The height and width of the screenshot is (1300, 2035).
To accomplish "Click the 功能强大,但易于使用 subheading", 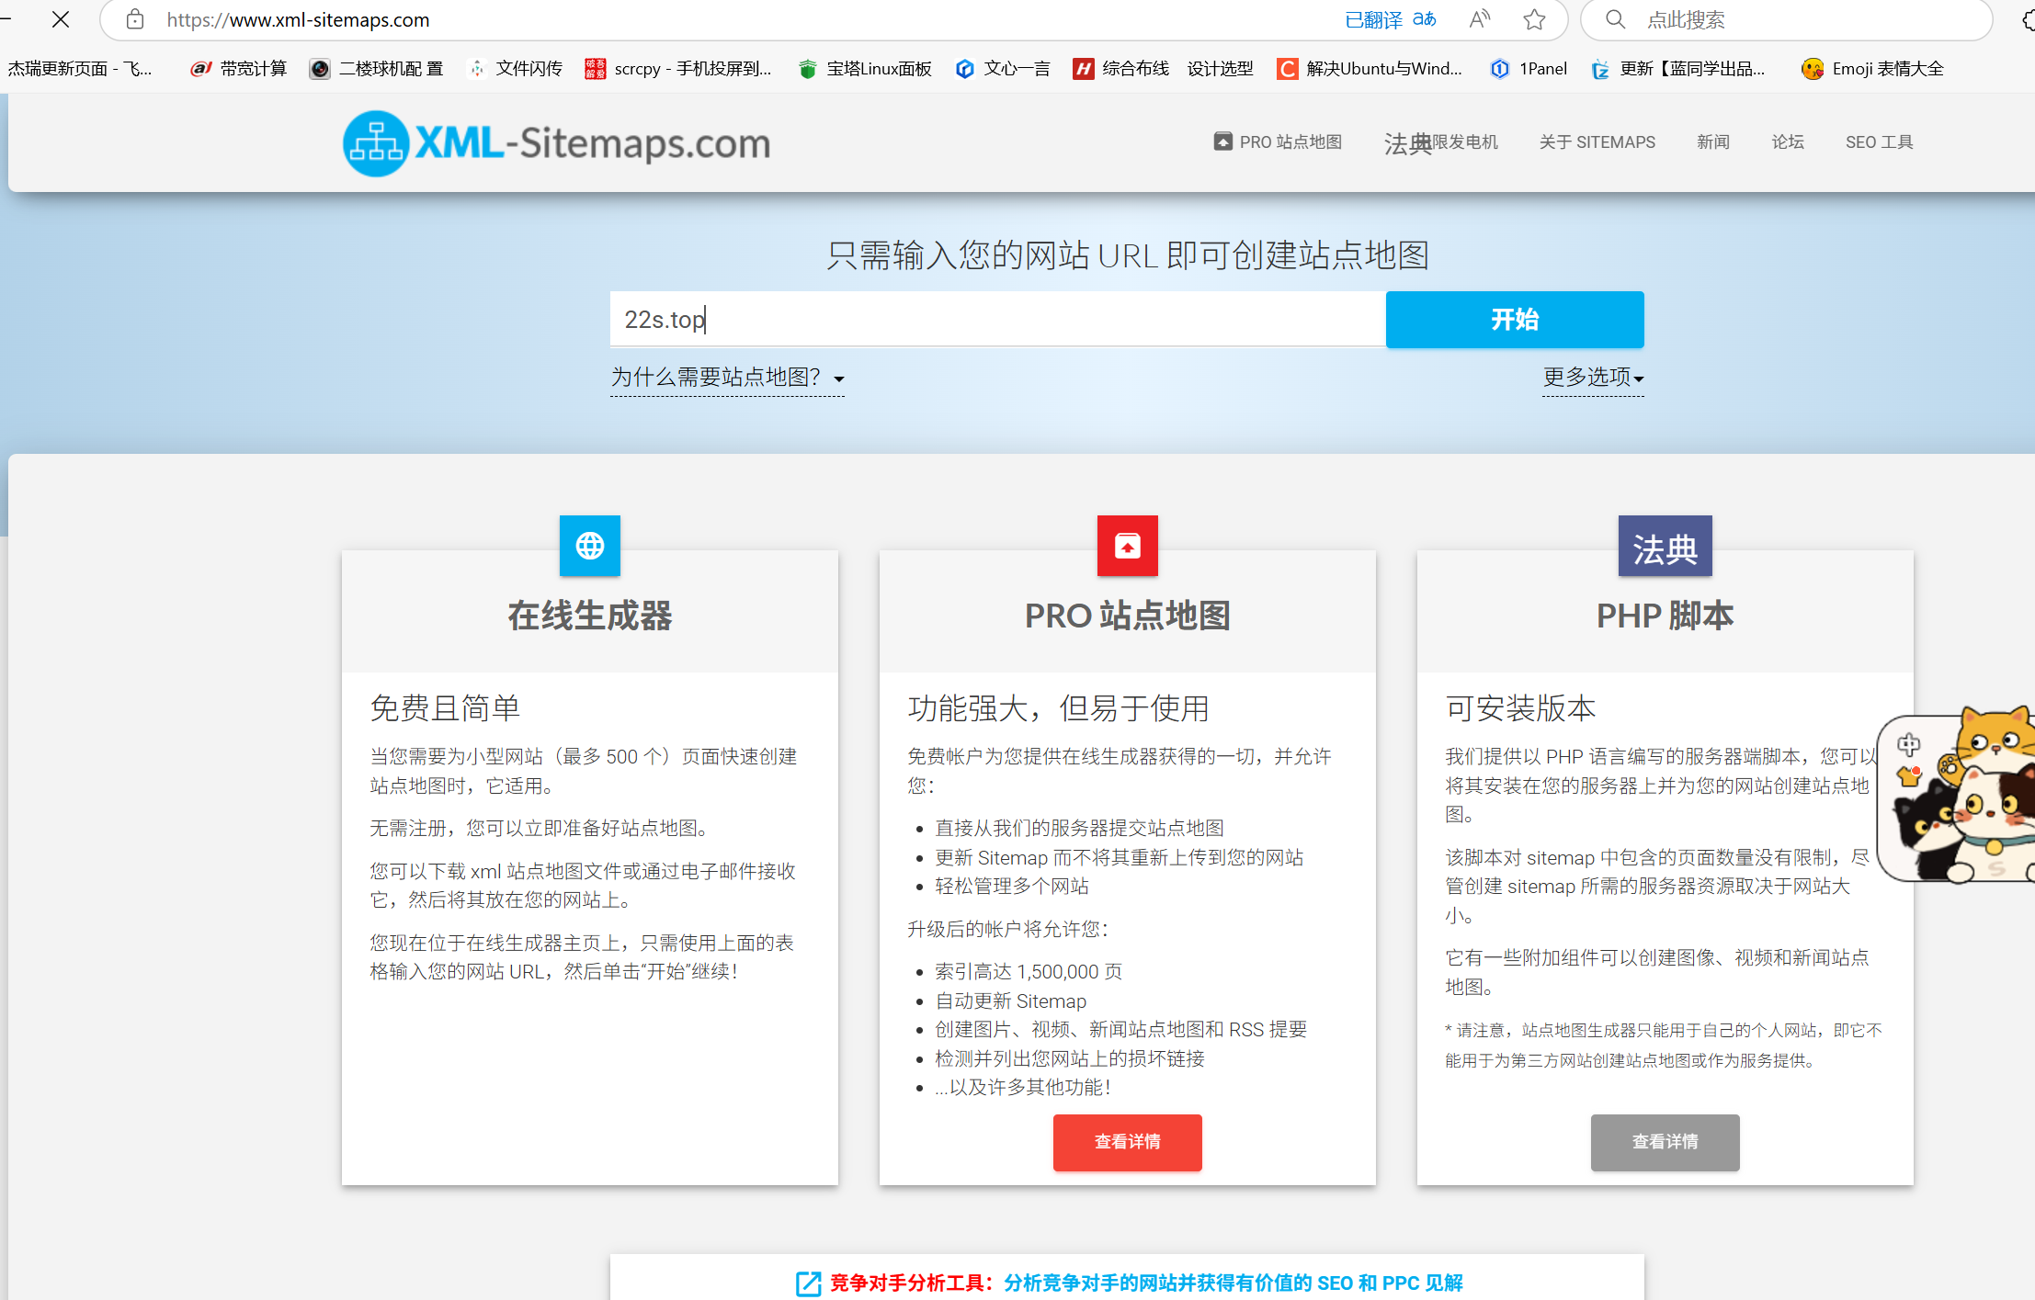I will [1059, 708].
